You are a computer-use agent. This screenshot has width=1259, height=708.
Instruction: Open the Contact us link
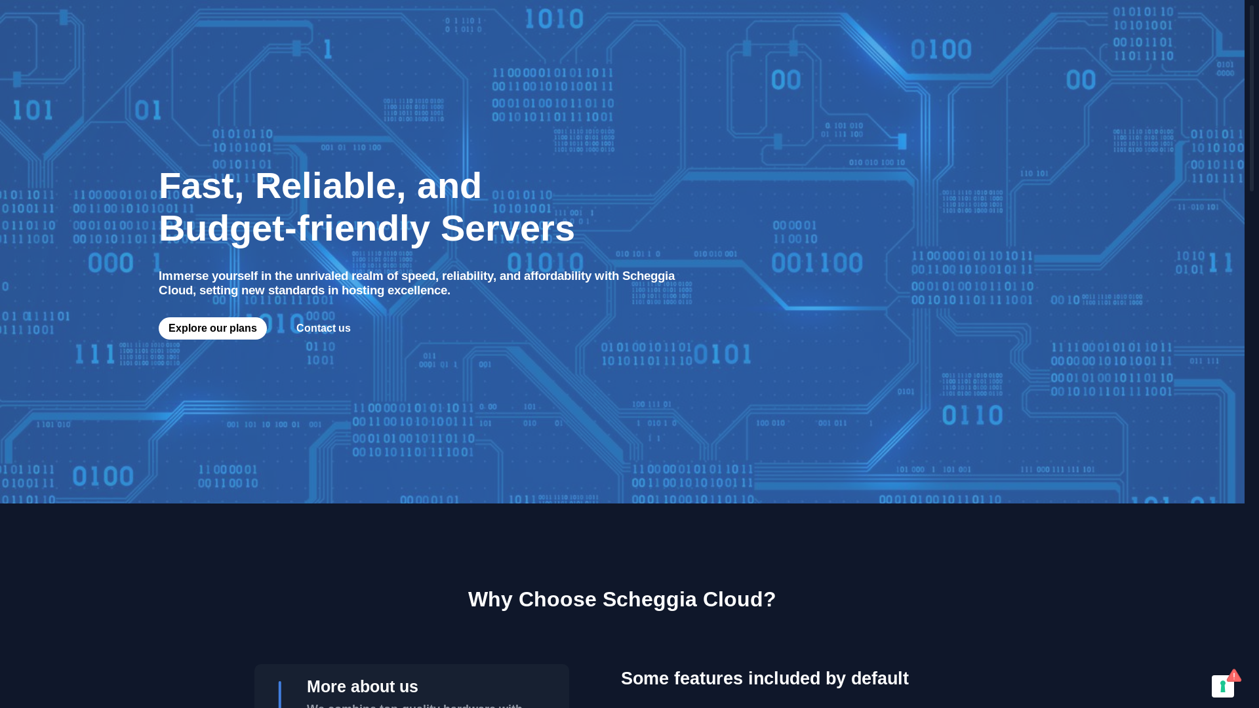(323, 328)
